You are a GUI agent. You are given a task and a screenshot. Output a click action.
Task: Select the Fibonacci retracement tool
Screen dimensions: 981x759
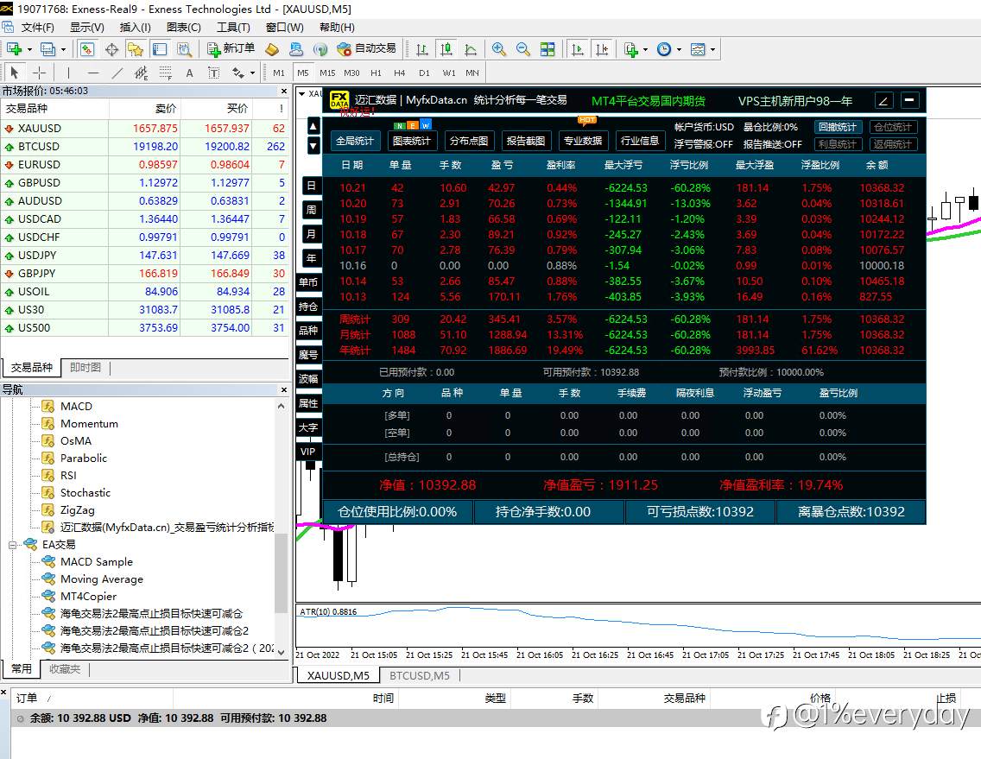[165, 73]
